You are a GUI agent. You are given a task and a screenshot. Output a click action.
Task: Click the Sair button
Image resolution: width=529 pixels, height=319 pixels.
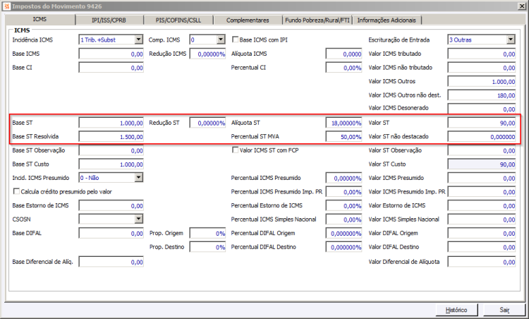tap(504, 310)
